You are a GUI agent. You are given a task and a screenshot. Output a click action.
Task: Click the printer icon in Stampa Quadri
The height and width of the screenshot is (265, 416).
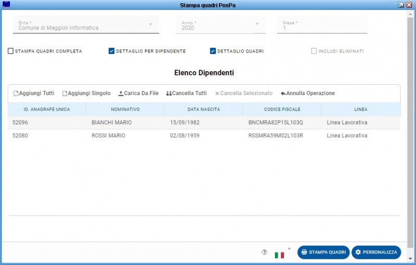tap(304, 252)
